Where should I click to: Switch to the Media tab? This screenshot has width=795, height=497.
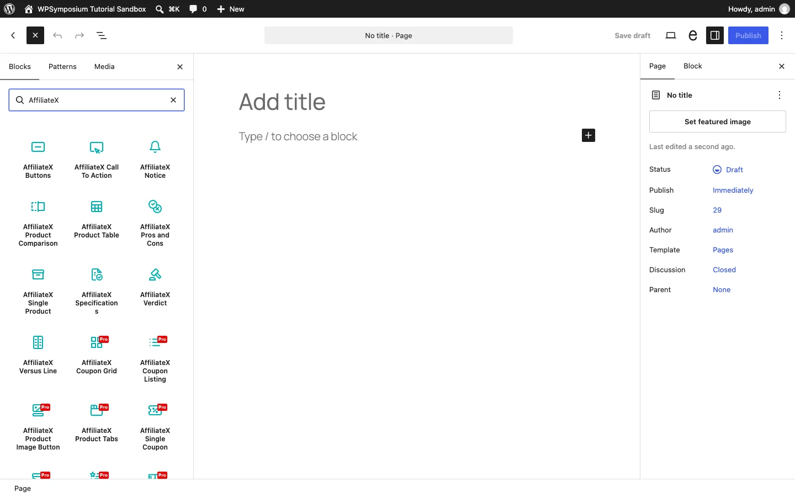click(104, 66)
